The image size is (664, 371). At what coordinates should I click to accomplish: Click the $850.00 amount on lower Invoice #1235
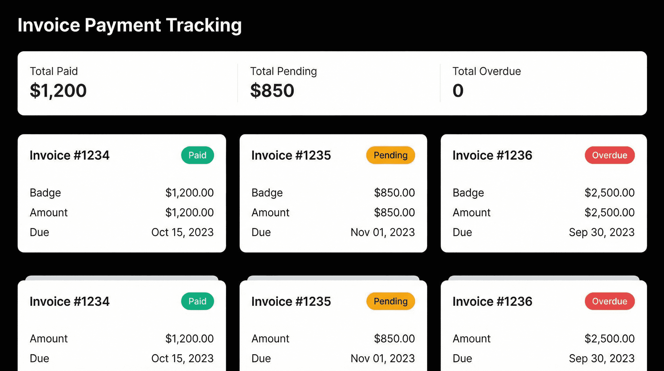pos(395,338)
